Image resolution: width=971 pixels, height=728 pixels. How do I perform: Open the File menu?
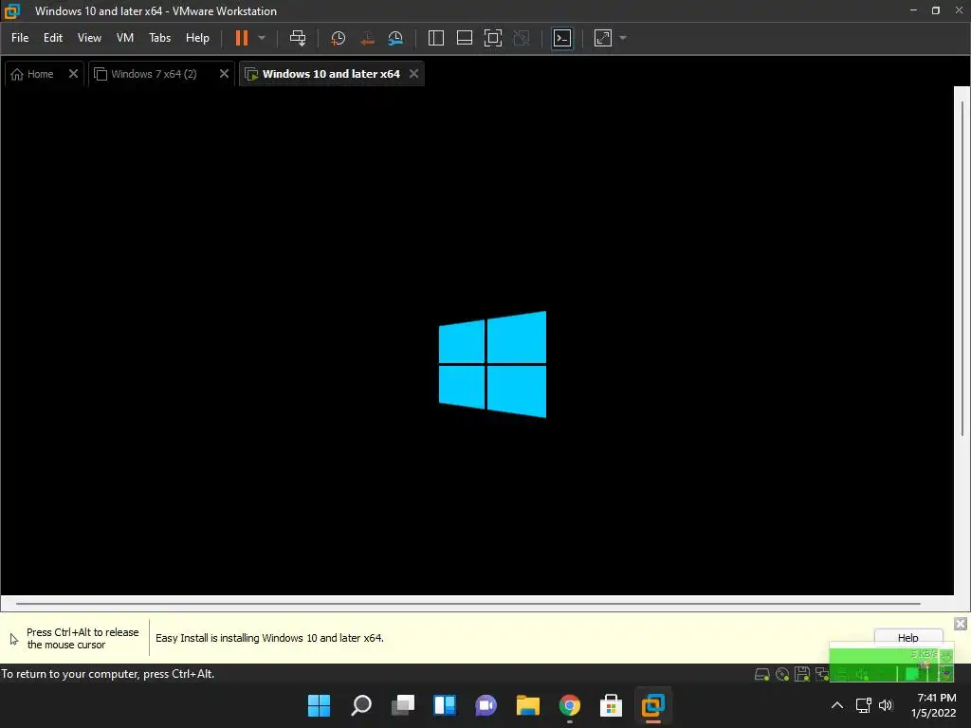[20, 38]
